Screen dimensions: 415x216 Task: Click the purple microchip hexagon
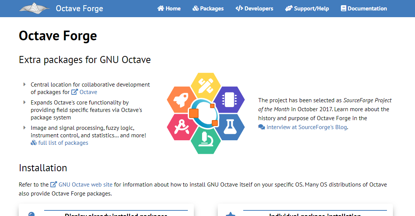230,100
